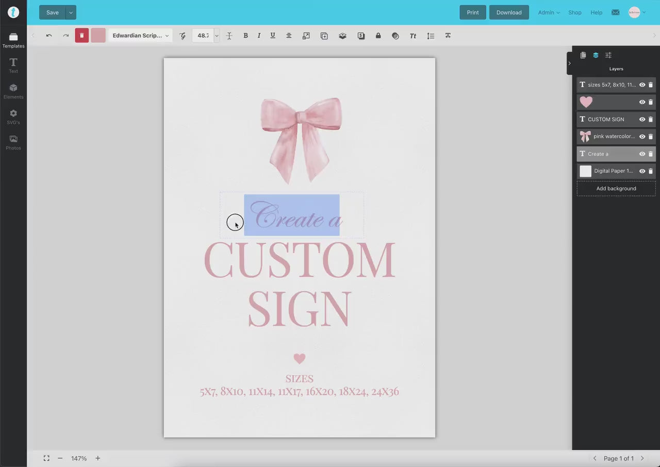Open the SVG's sidebar panel

pos(13,117)
